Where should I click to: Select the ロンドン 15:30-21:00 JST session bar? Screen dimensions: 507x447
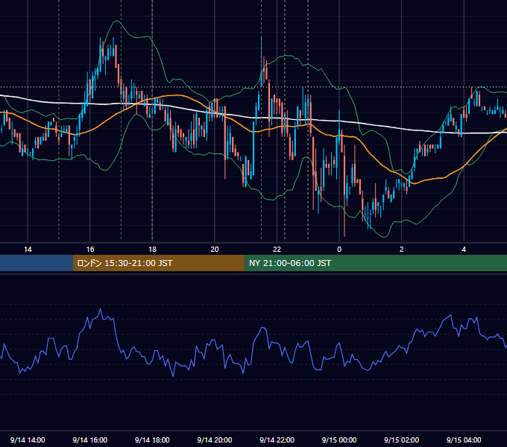coord(158,263)
